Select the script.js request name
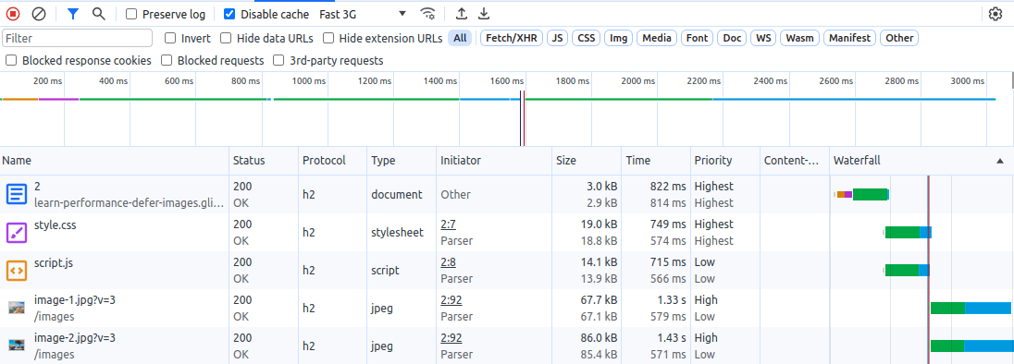This screenshot has height=364, width=1014. click(55, 262)
